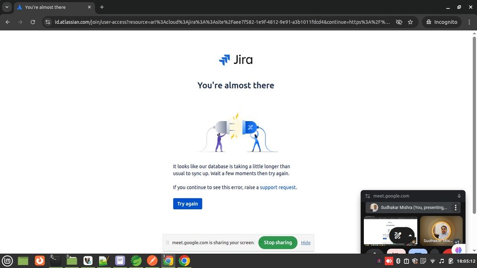Click the page vertical scrollbar

474,124
